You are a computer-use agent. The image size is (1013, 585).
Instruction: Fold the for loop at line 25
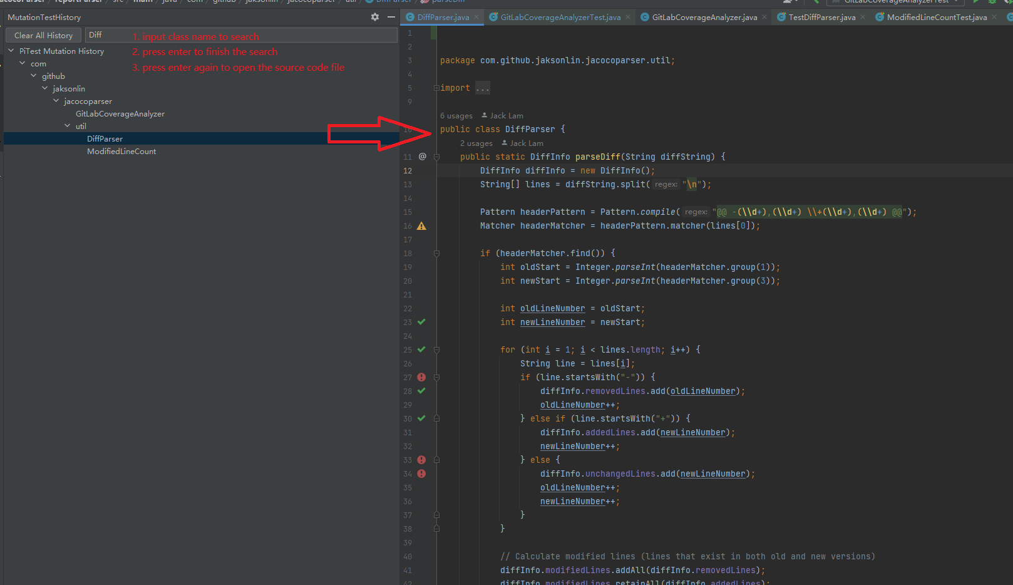(436, 349)
